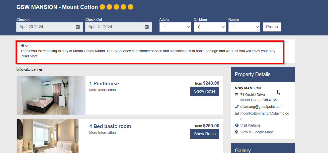Screen dimensions: 328x153
Task: Click the envelope email icon
Action: pyautogui.click(x=236, y=113)
